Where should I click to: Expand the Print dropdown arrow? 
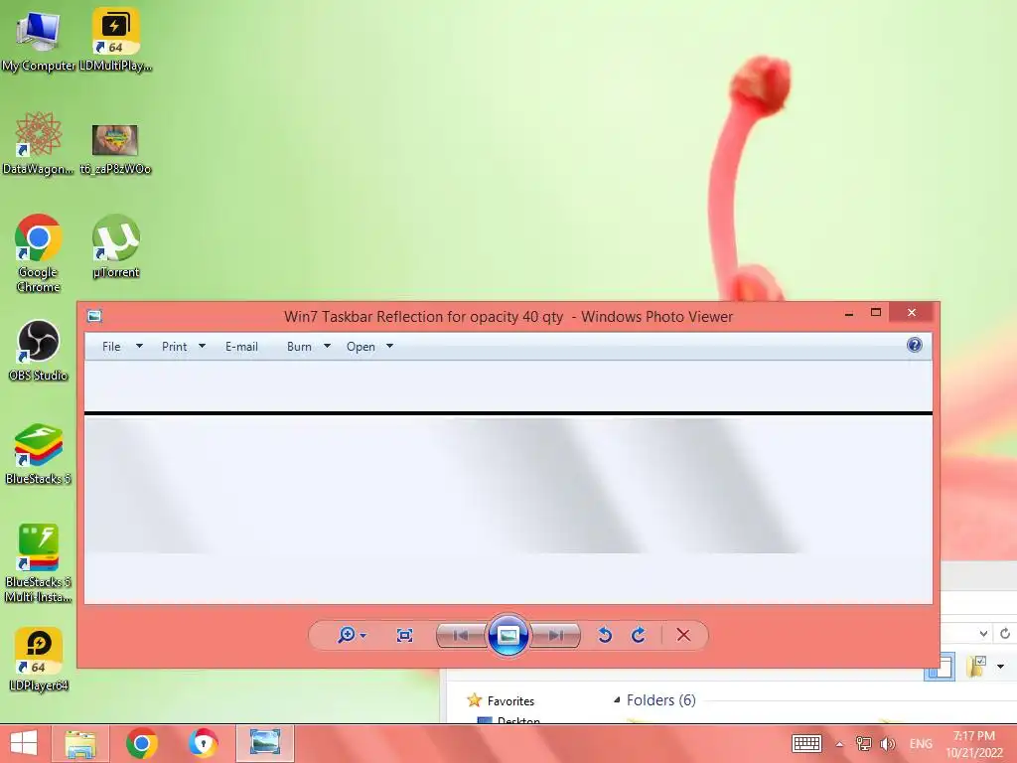[202, 347]
